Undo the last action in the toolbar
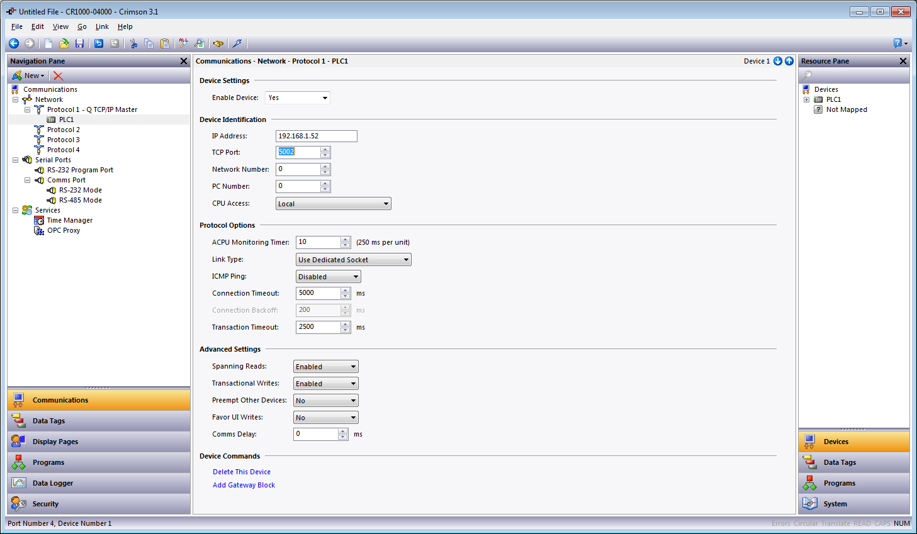This screenshot has width=917, height=534. pyautogui.click(x=99, y=43)
